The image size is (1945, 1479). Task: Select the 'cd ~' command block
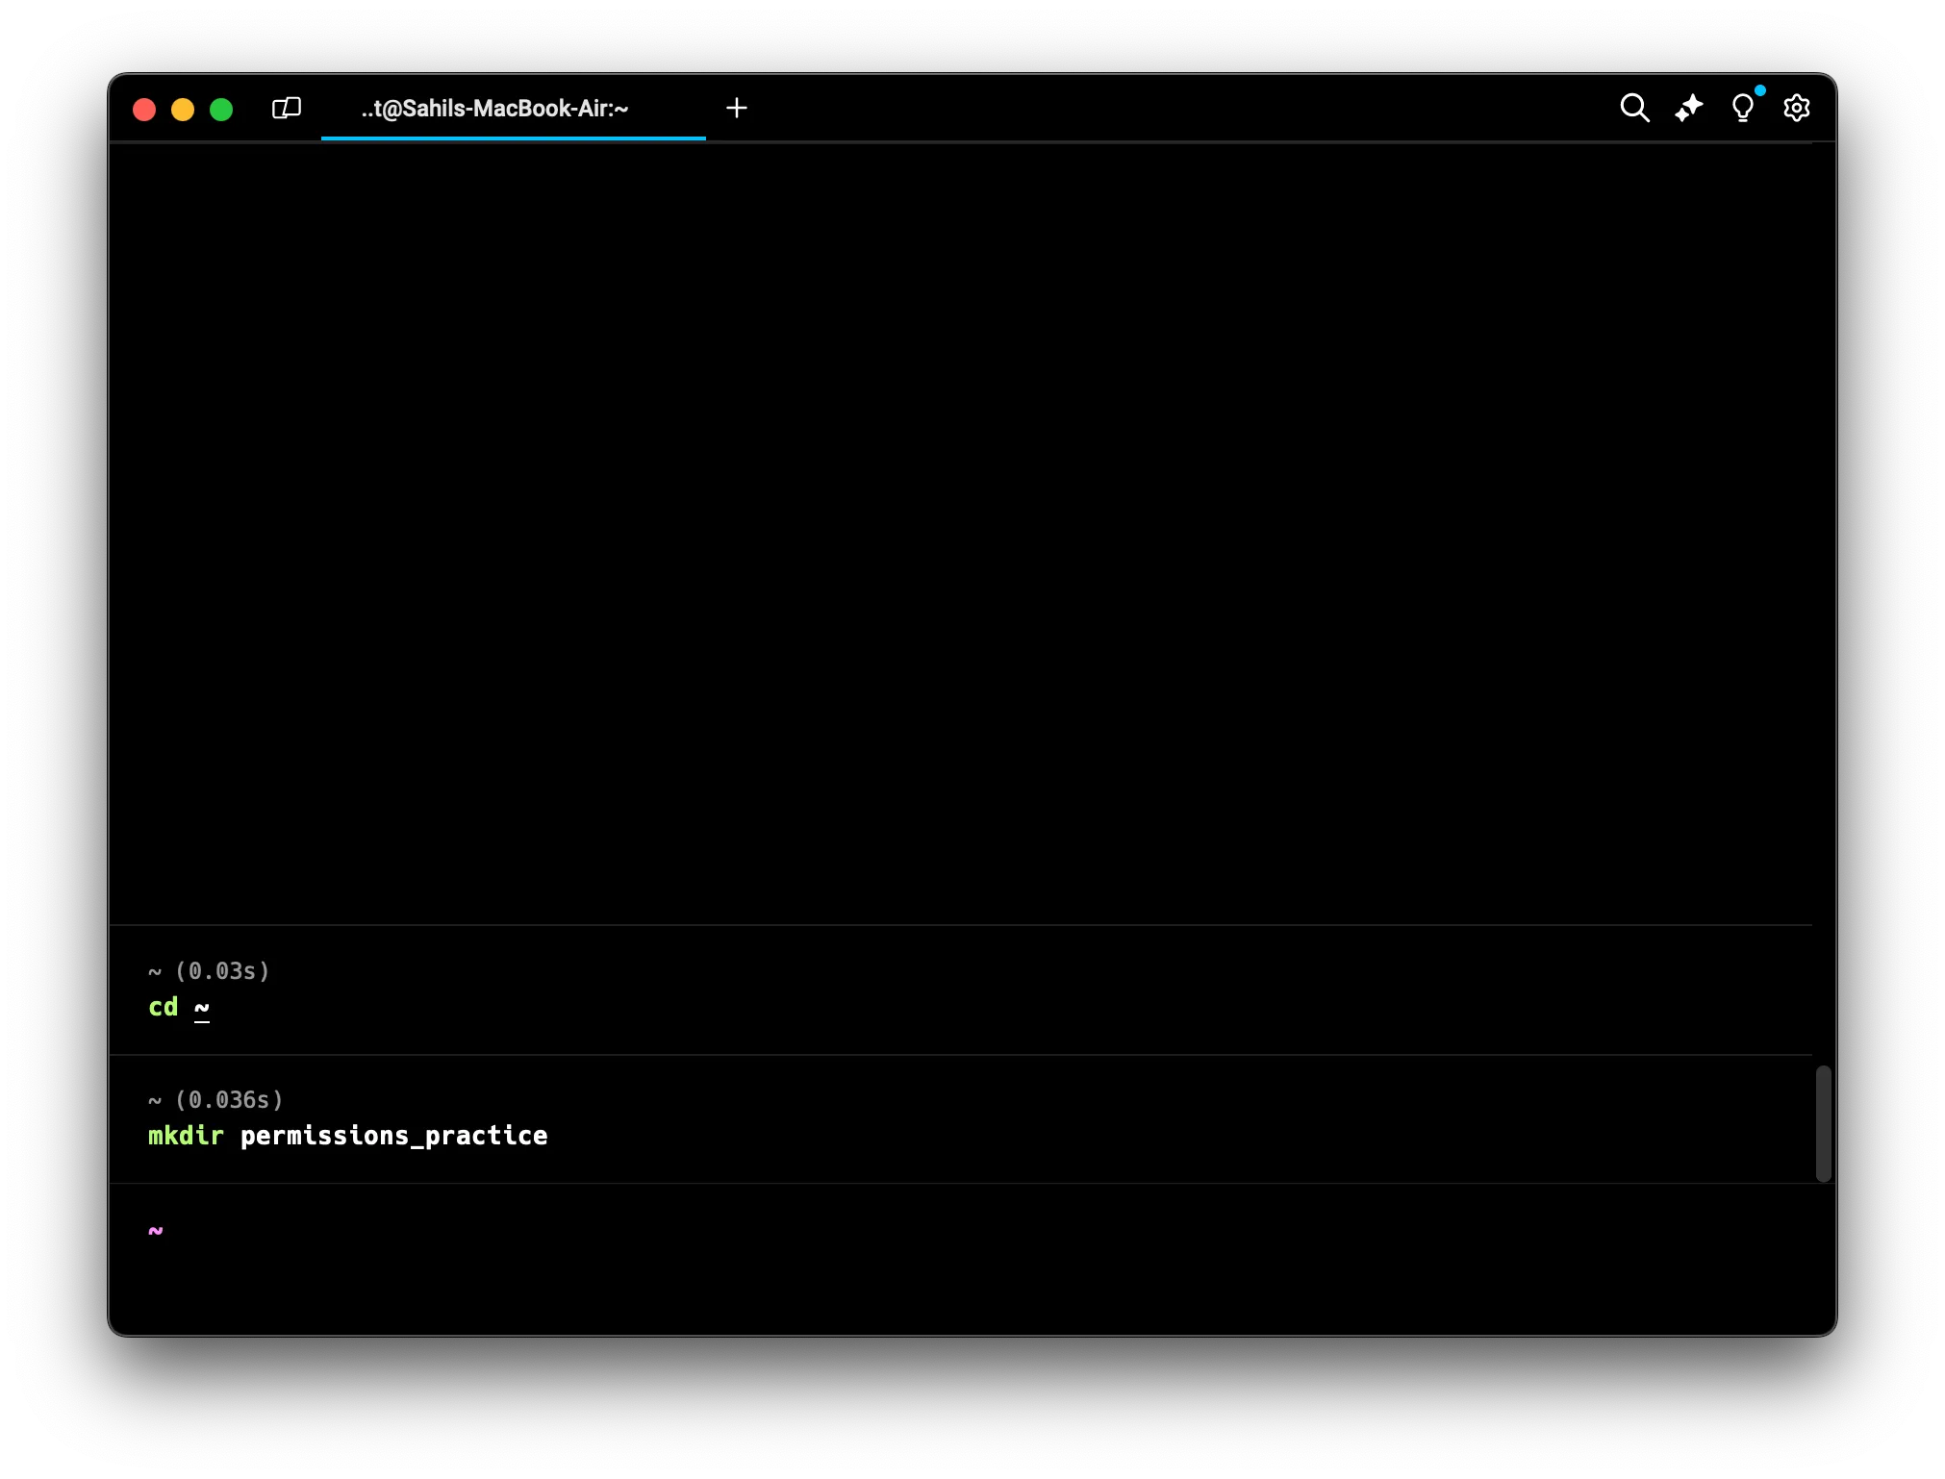960,990
